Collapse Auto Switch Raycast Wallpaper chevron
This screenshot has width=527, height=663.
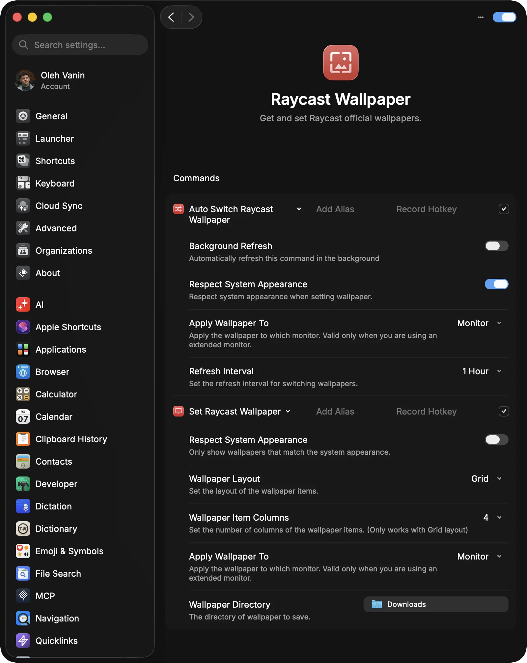pos(299,209)
